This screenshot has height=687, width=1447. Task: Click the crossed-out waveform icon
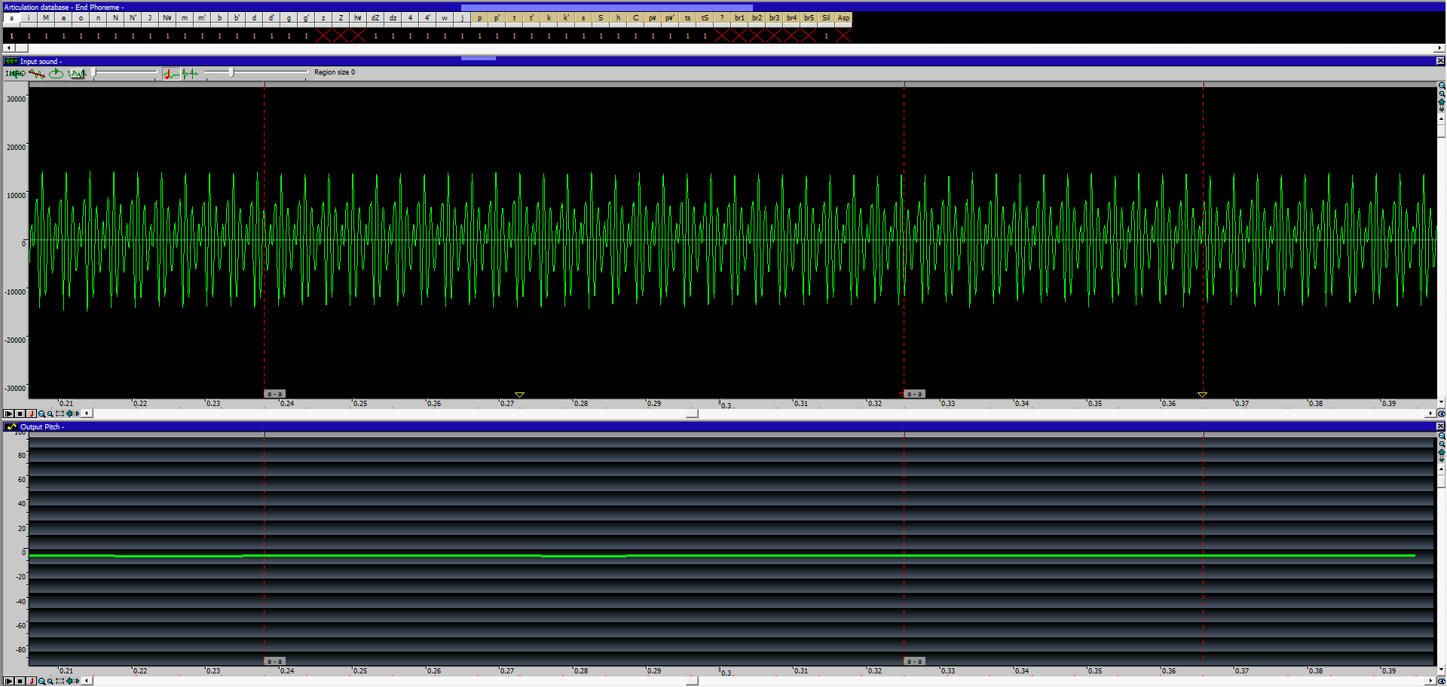[36, 73]
